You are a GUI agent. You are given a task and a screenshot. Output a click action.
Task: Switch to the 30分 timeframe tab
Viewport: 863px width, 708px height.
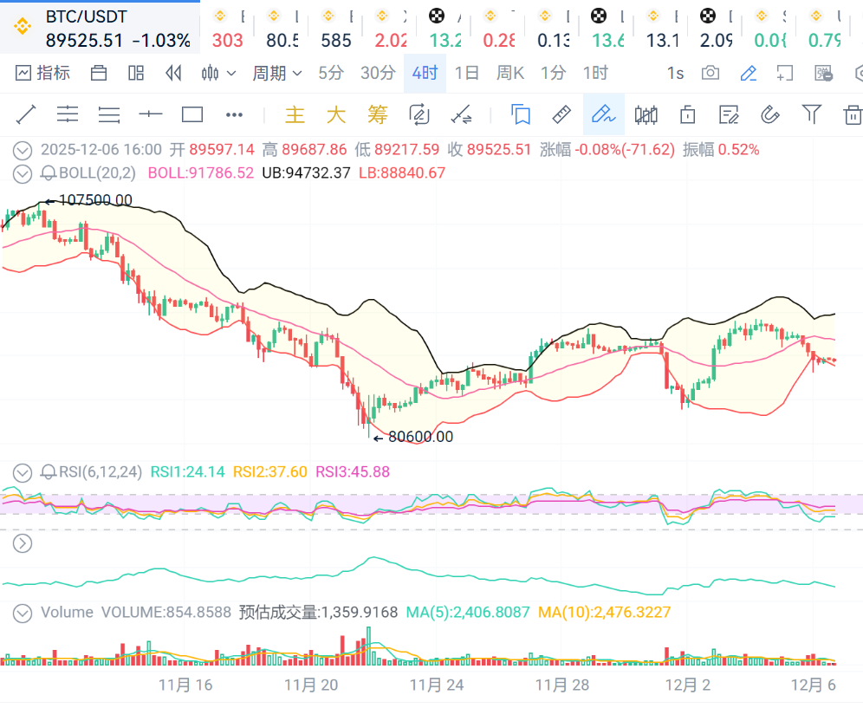(x=378, y=73)
